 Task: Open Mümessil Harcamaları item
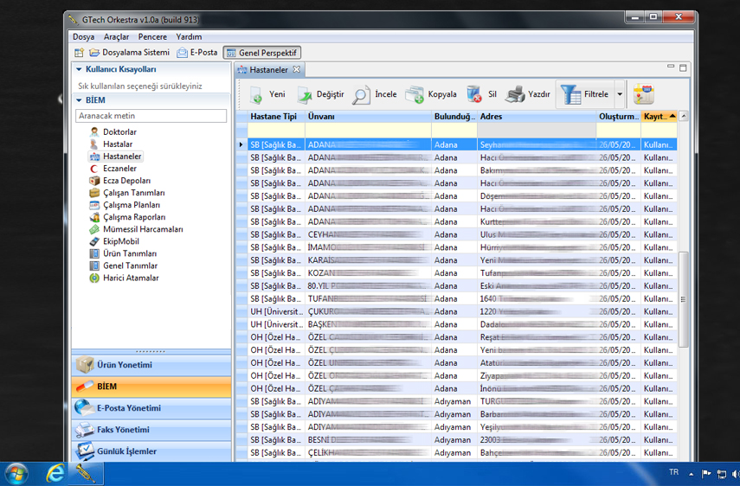click(143, 229)
